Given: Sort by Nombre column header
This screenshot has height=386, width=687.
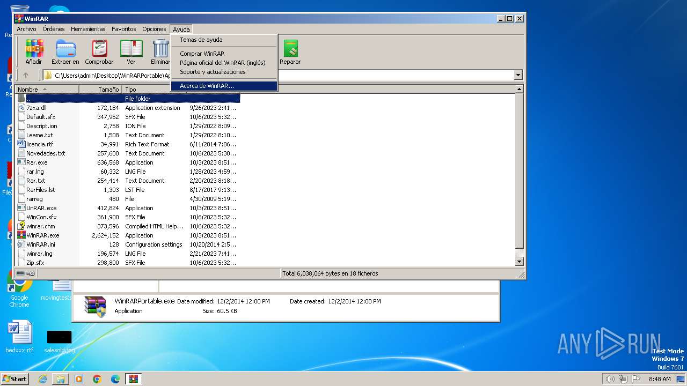Looking at the screenshot, I should pos(47,90).
